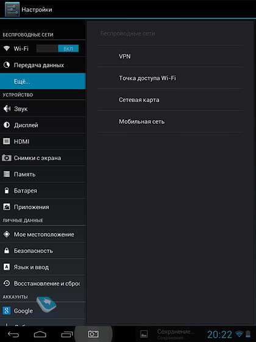Open Дисплей display settings
This screenshot has height=342, width=256.
pos(43,125)
